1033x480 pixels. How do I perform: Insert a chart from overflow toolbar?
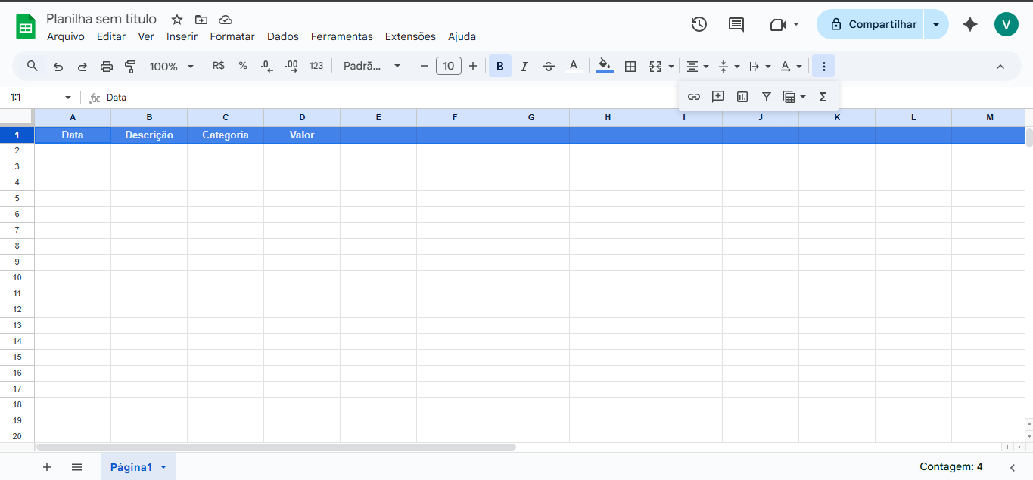[x=742, y=97]
